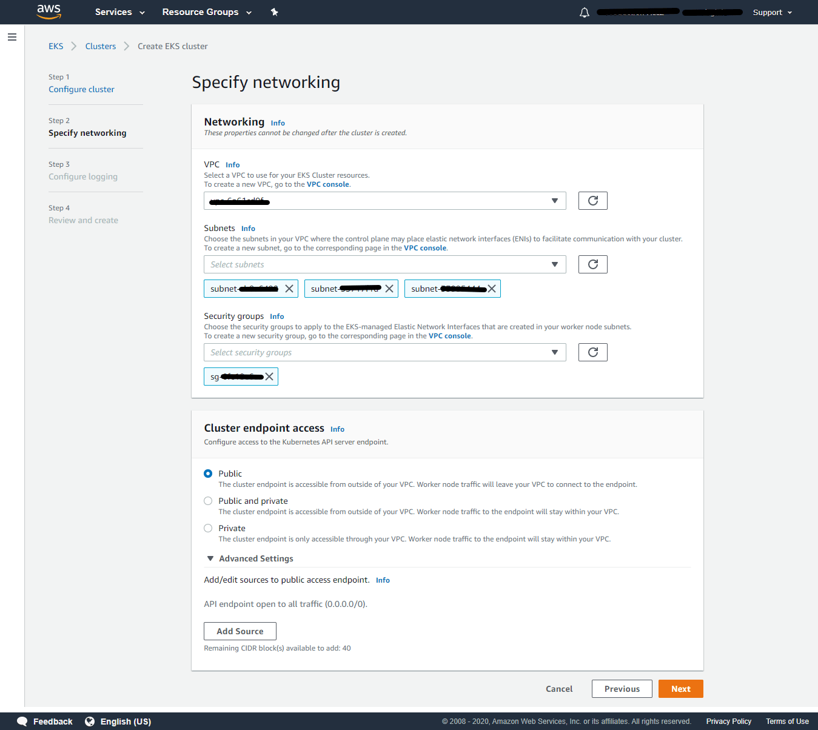Viewport: 818px width, 730px height.
Task: Click 'Remaining CIDR block(s) available to add: 40'
Action: [x=277, y=648]
